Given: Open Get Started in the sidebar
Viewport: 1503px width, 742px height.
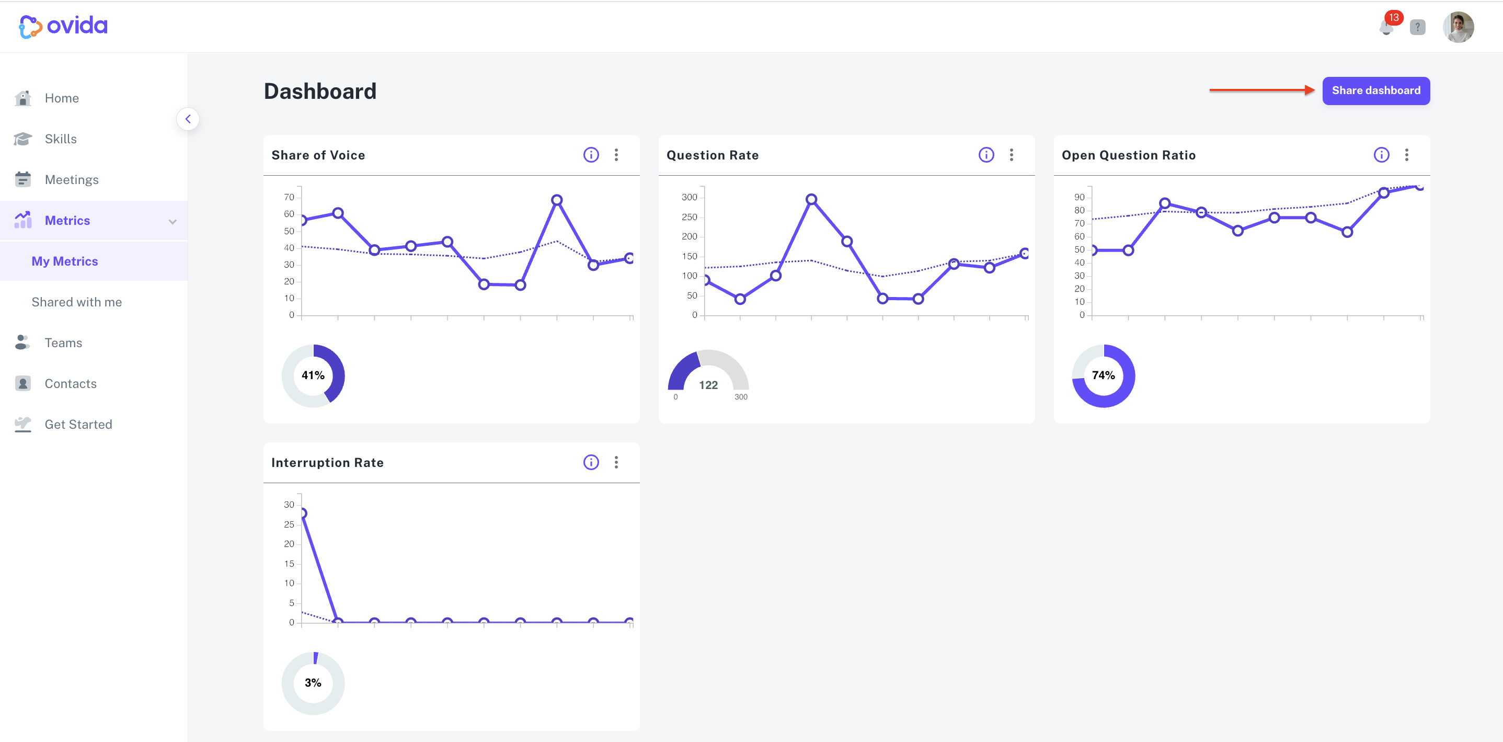Looking at the screenshot, I should 78,425.
